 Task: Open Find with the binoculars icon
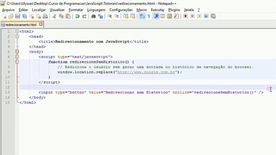click(93, 16)
